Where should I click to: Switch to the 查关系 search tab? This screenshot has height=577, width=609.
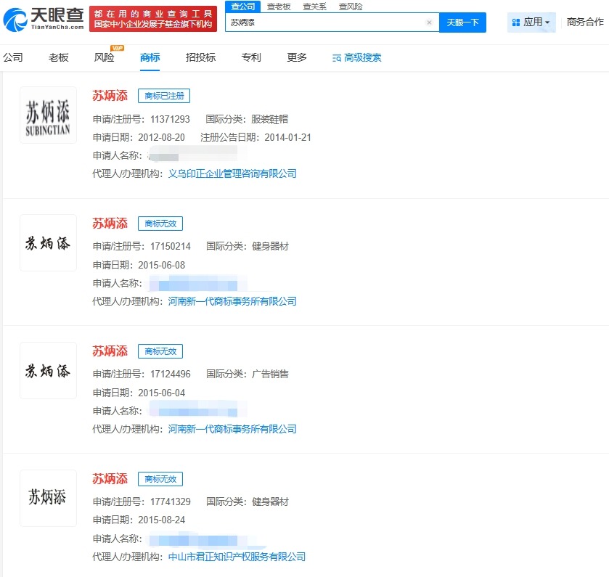pyautogui.click(x=314, y=6)
